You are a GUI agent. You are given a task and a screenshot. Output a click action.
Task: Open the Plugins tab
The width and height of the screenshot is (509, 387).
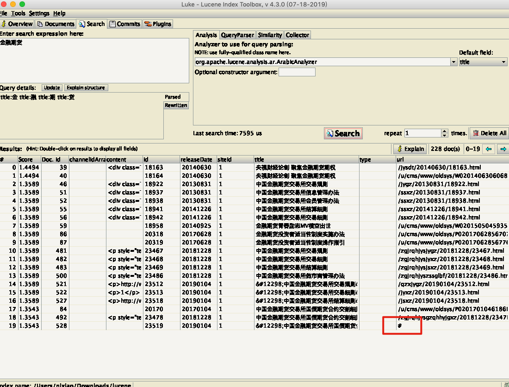(x=158, y=24)
